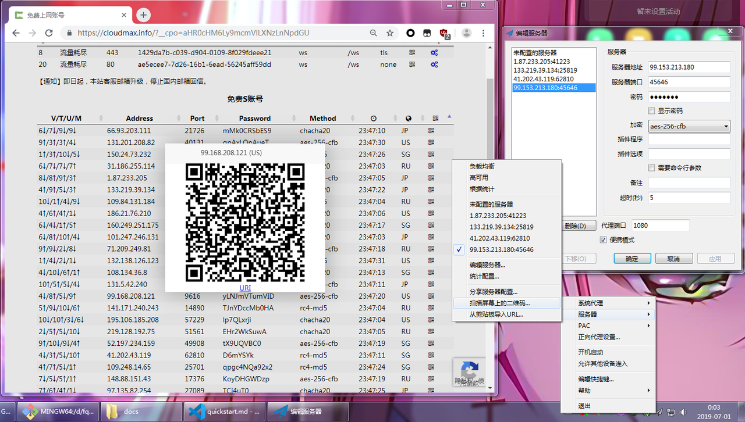The image size is (745, 422).
Task: Bookmark this page with the star icon
Action: coord(390,33)
